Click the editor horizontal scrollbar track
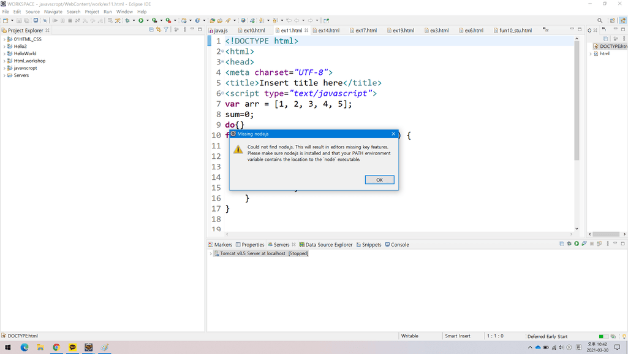 [399, 234]
